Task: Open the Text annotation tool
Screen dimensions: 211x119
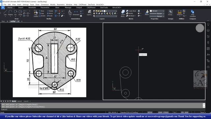Action: [70, 13]
